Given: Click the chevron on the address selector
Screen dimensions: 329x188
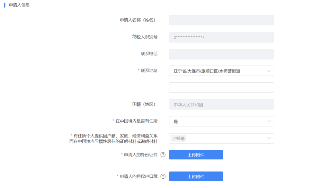Looking at the screenshot, I should (269, 70).
